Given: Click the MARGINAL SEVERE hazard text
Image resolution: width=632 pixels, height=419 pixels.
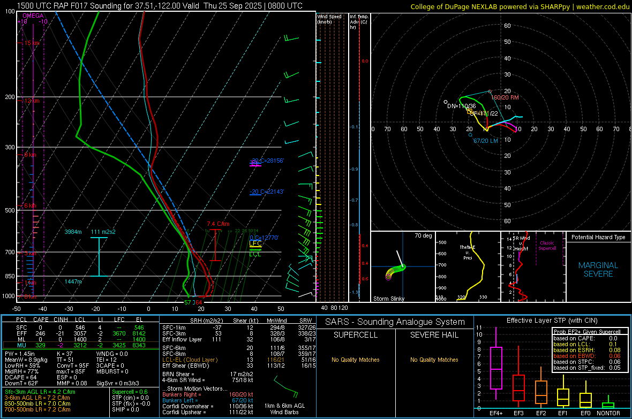Looking at the screenshot, I should (x=598, y=270).
